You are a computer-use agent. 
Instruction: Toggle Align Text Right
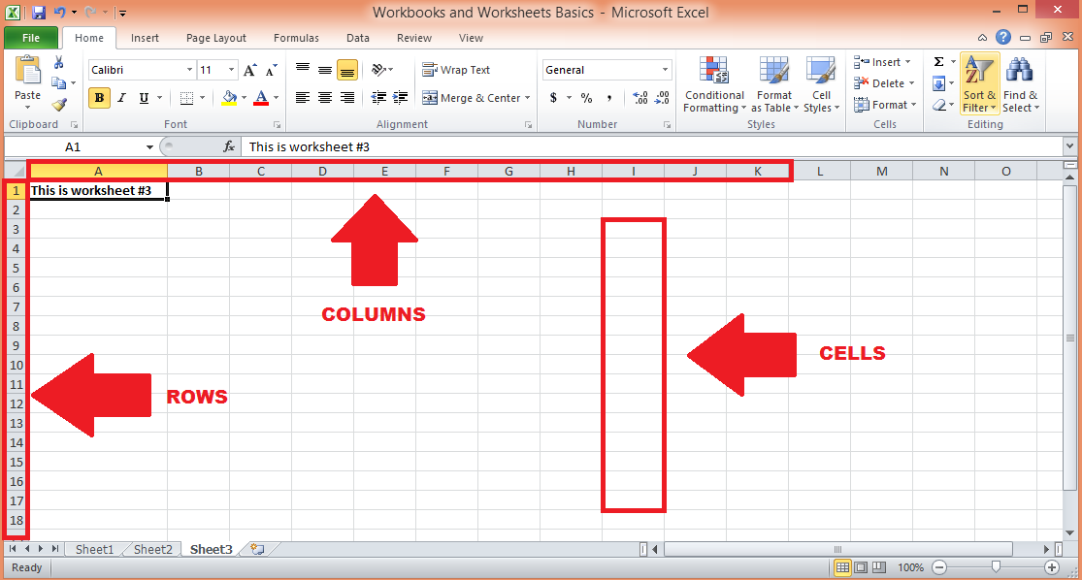coord(347,98)
